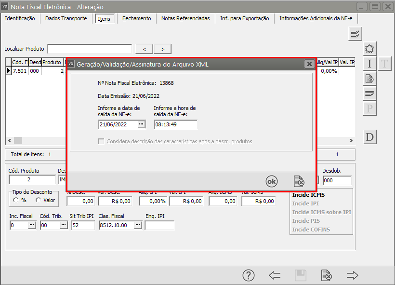395x285 pixels.
Task: Click the hora de saída input field
Action: point(175,124)
